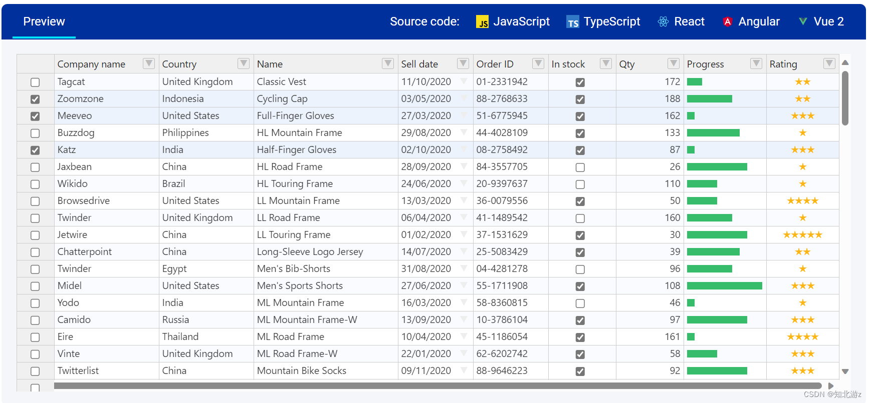Open date picker arrow for 09/11/2020
The height and width of the screenshot is (403, 869).
coord(464,370)
